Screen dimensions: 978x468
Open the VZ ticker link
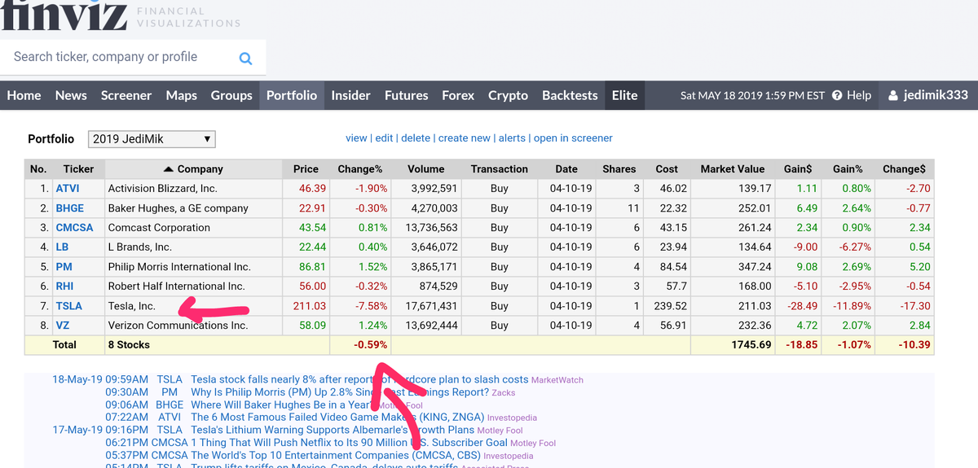pos(62,326)
